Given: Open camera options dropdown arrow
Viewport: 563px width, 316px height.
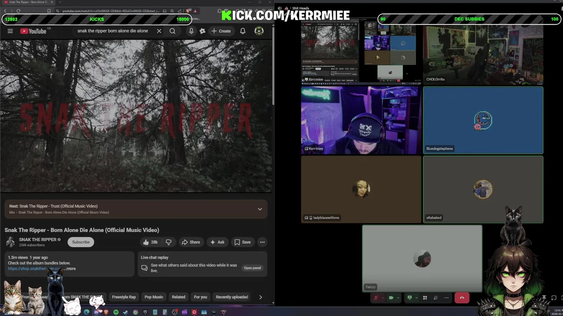Looking at the screenshot, I should pyautogui.click(x=398, y=298).
